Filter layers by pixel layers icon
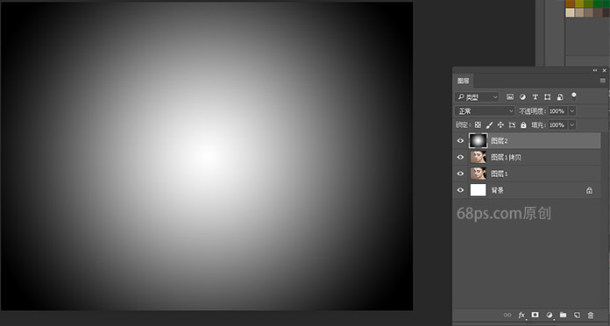Screen dimensions: 610x326 pos(509,97)
